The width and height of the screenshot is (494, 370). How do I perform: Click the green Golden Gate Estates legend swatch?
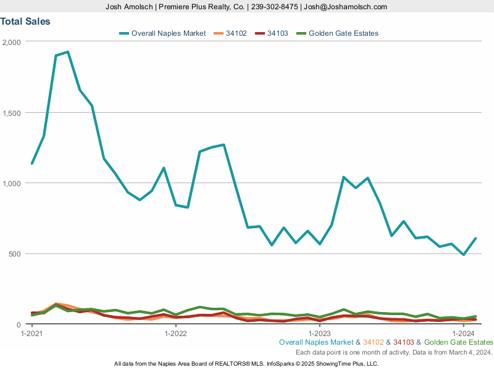pos(301,33)
